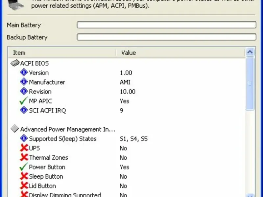Click the red X beside Thermal Zones

(24, 157)
